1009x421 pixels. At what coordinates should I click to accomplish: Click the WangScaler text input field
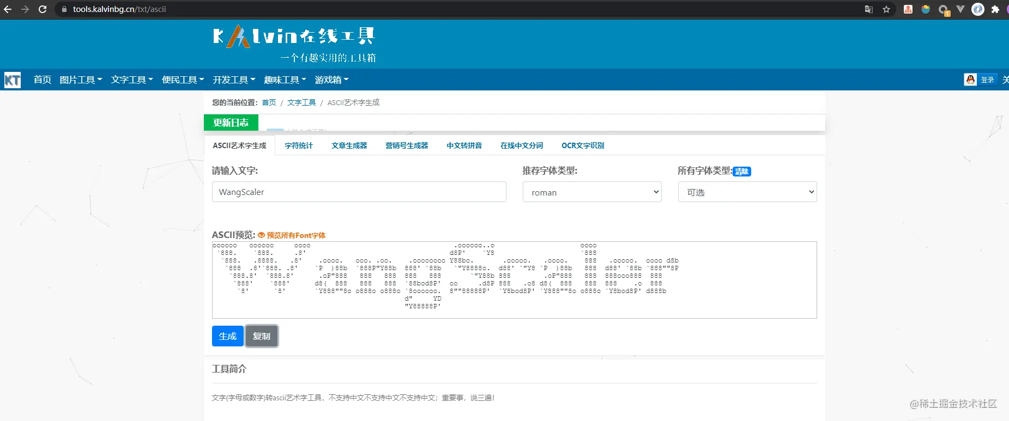[359, 192]
